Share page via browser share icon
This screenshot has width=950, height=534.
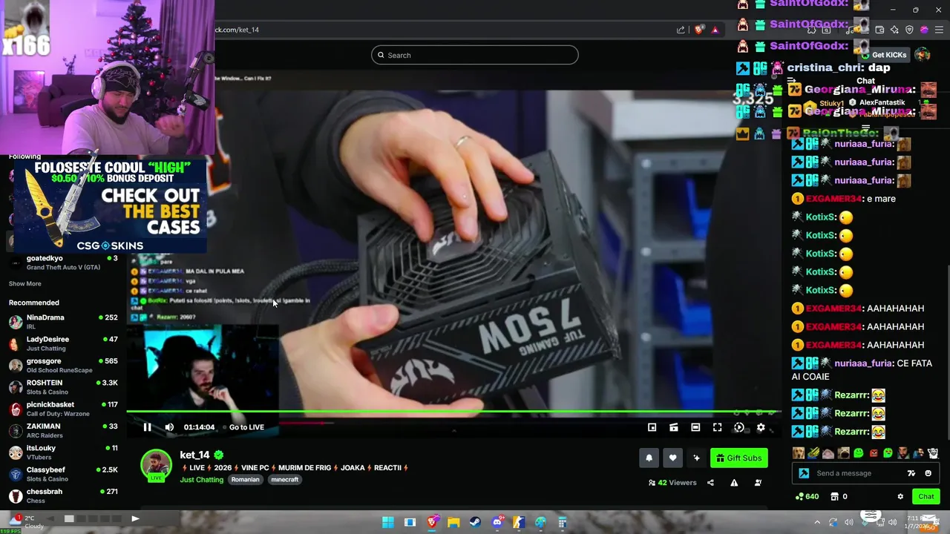coord(681,30)
